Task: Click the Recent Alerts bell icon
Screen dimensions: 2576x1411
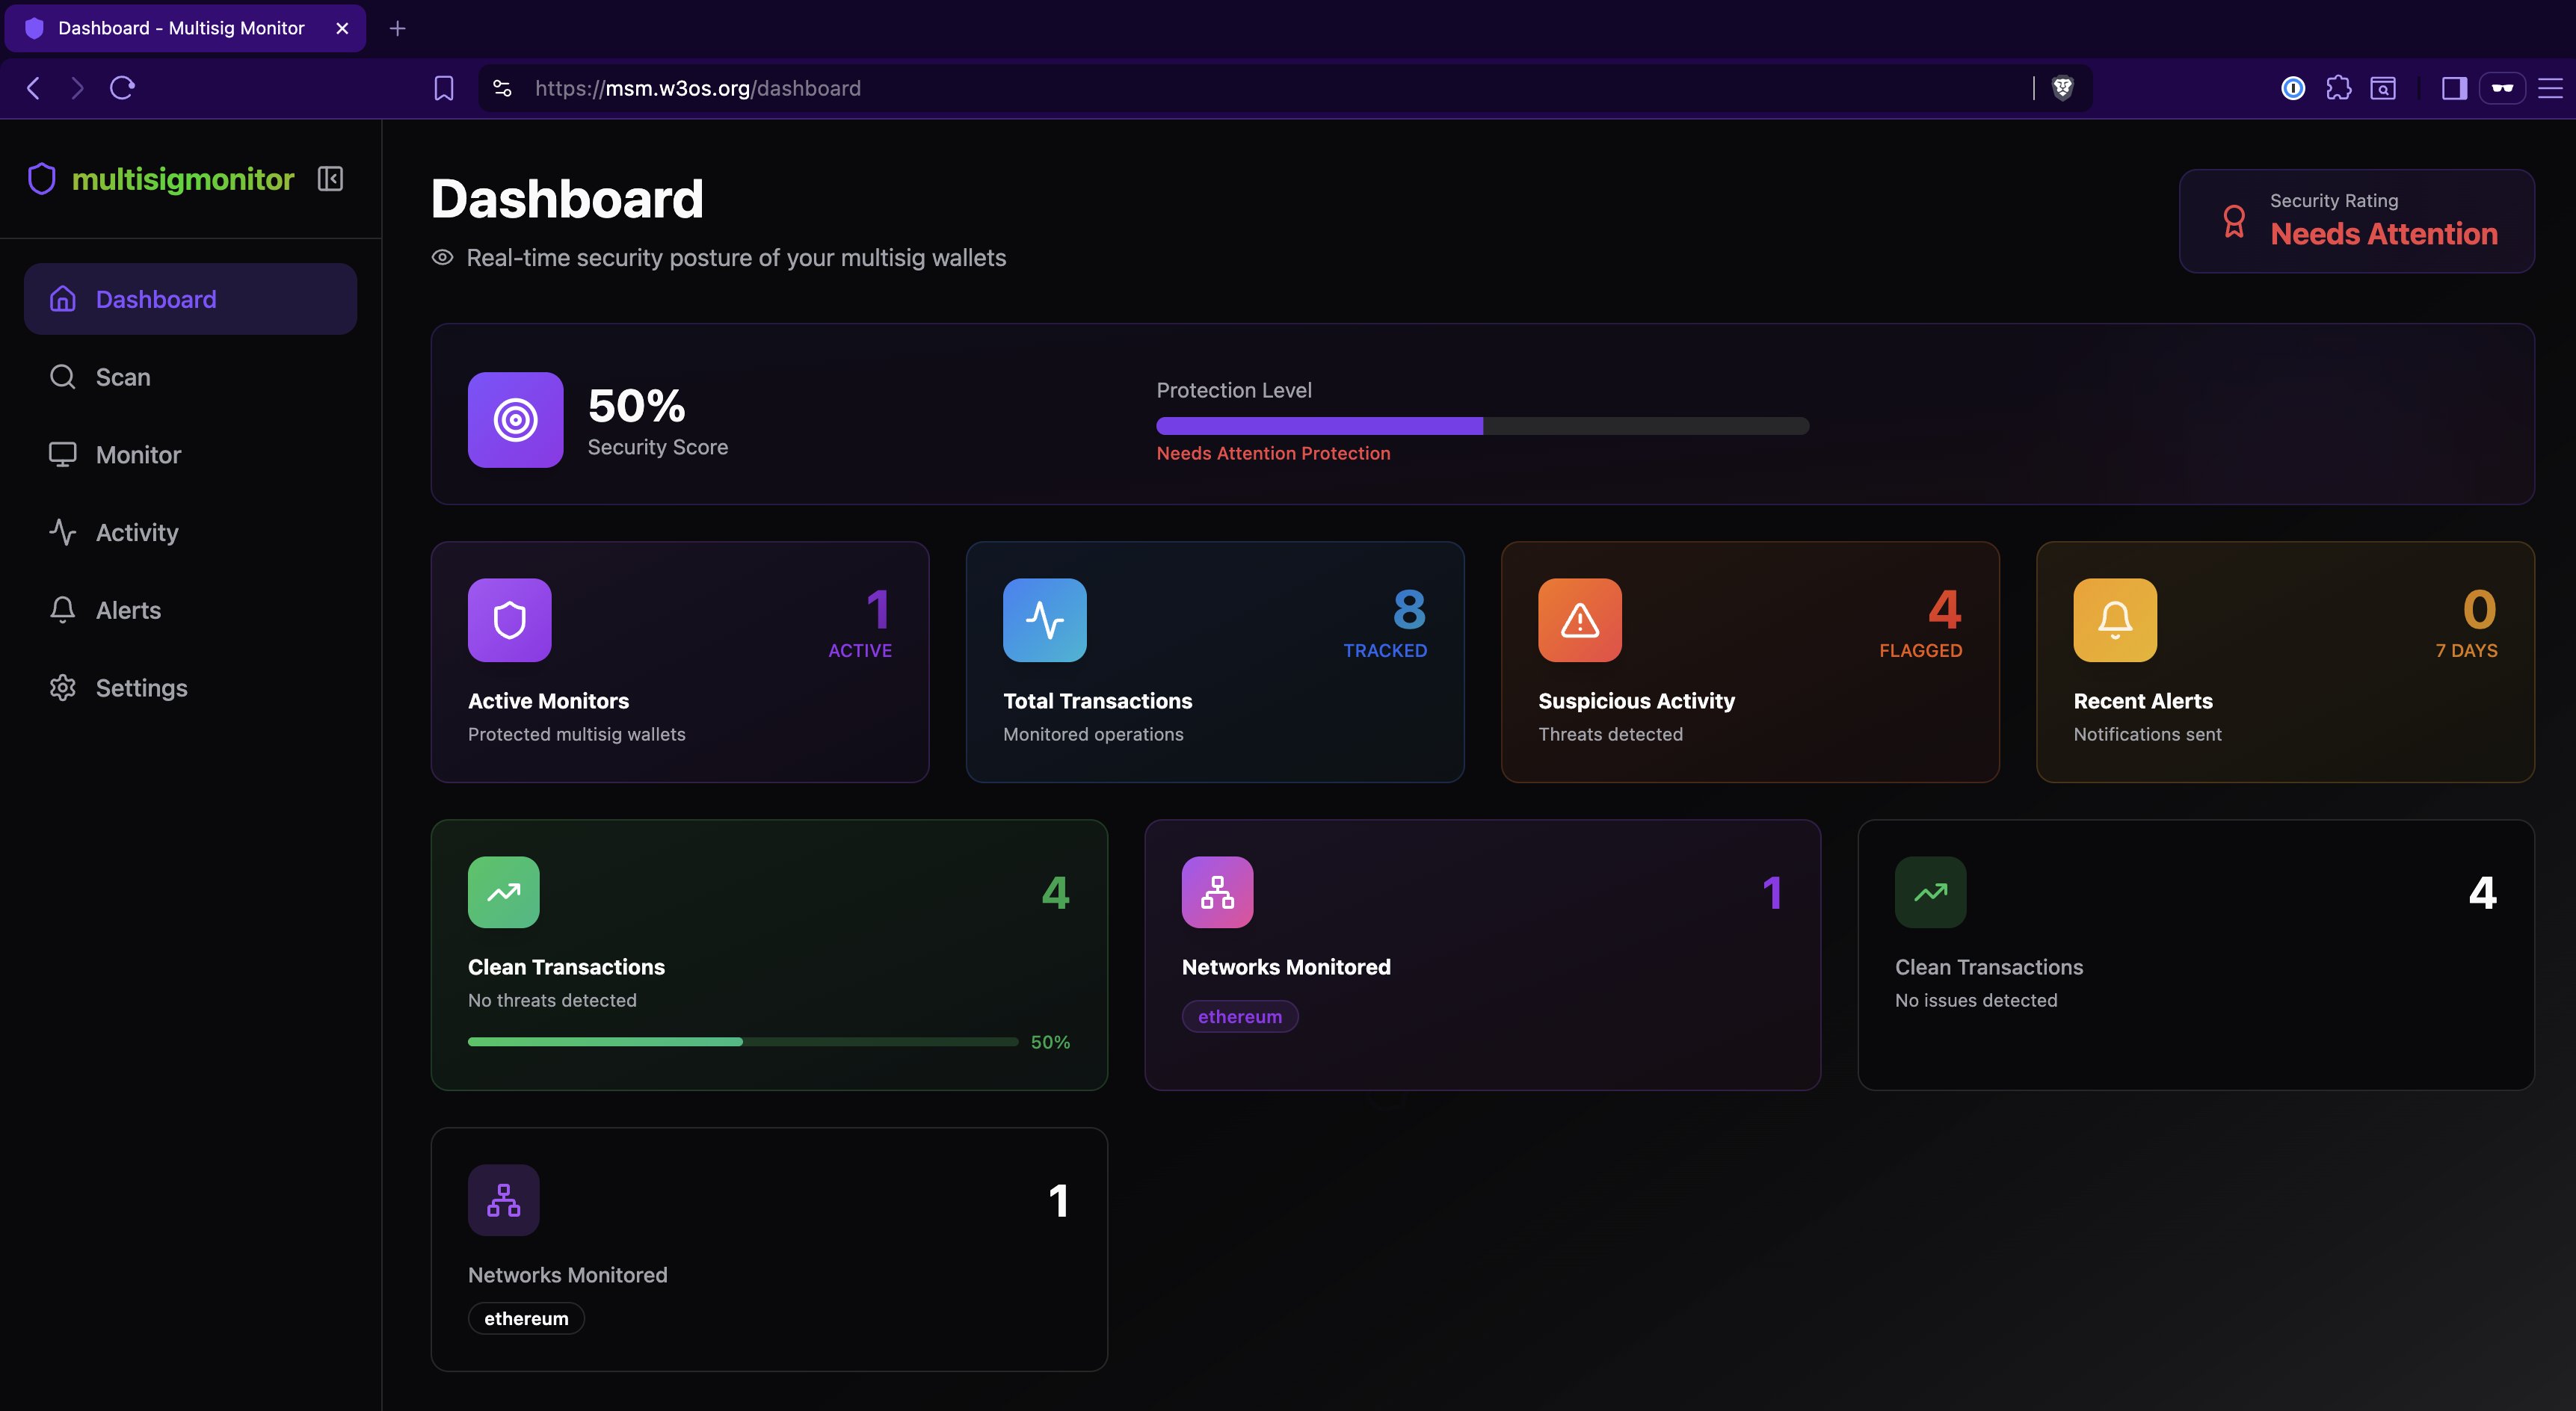Action: (2114, 620)
